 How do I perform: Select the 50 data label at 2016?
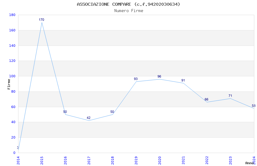point(65,112)
